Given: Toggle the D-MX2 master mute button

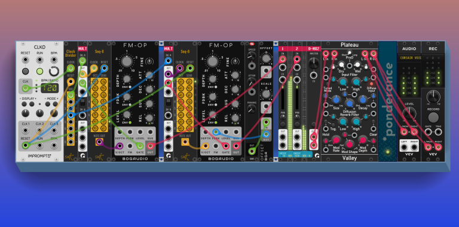Looking at the screenshot, I should (314, 124).
